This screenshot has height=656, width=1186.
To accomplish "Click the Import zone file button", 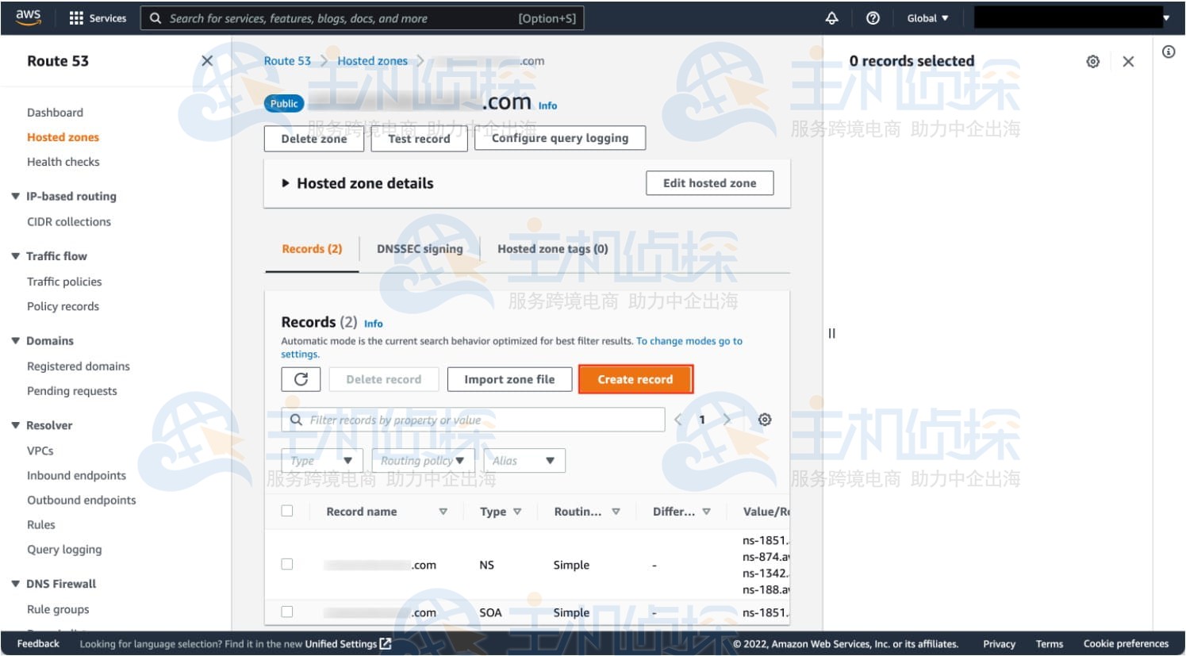I will click(509, 379).
